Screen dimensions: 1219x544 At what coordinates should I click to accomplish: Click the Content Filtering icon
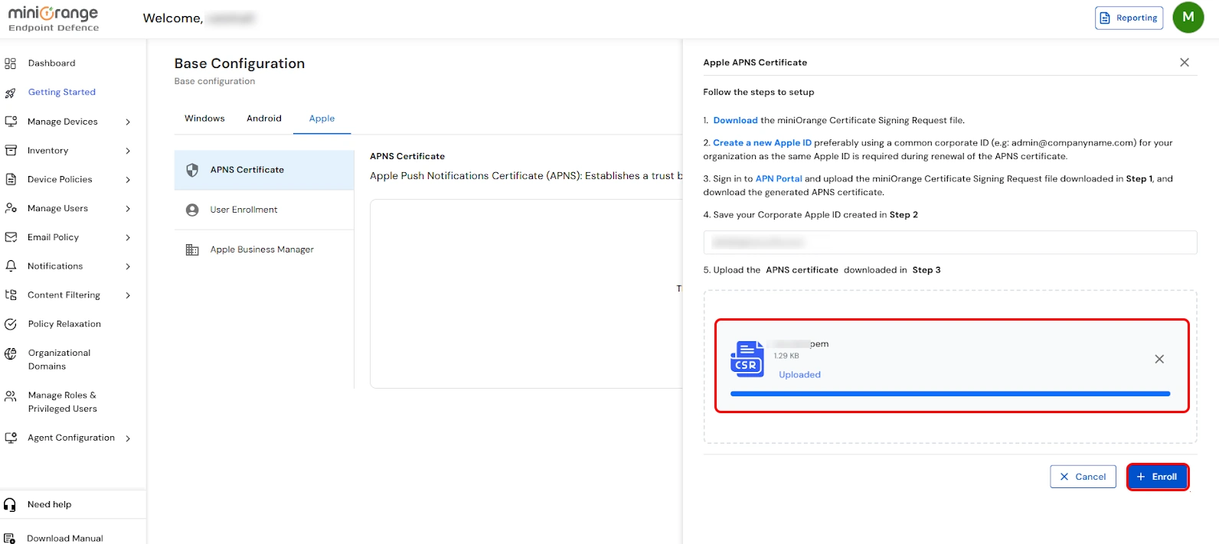click(x=11, y=295)
